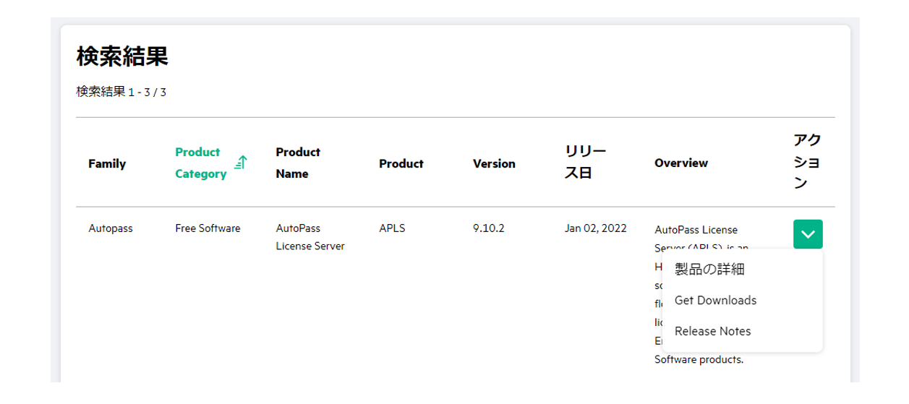Screen dimensions: 909x404
Task: Select the AutoPass License Server product name
Action: pos(310,237)
